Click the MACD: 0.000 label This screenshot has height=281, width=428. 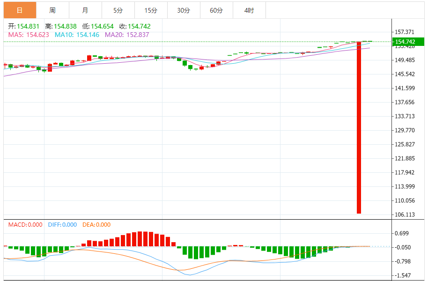tap(25, 225)
